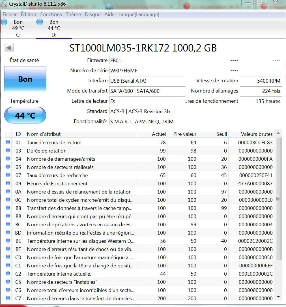Click the drive letter field D:
This screenshot has width=286, height=307.
coord(147,101)
